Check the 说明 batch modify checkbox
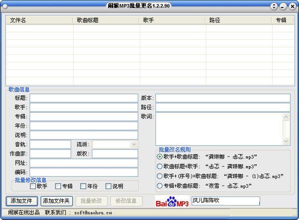 pos(108,186)
